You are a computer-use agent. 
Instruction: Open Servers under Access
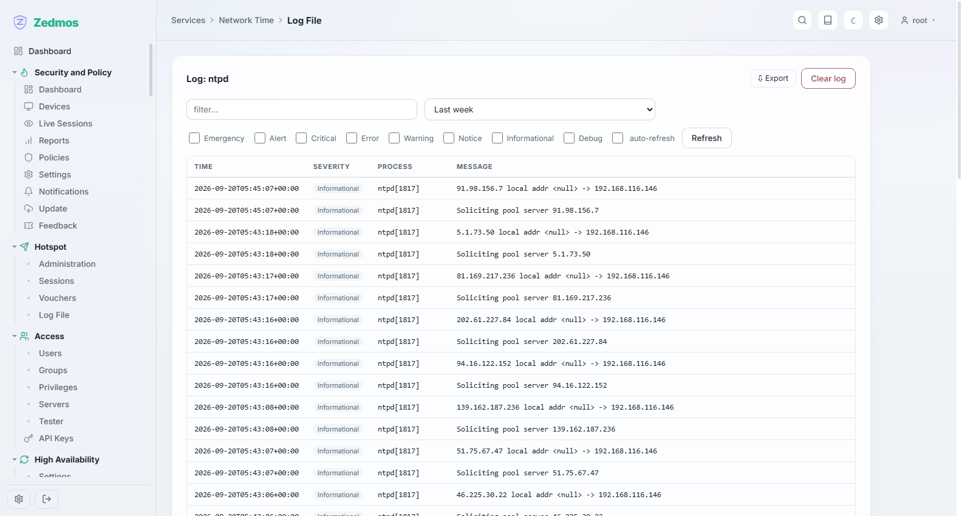[x=54, y=404]
